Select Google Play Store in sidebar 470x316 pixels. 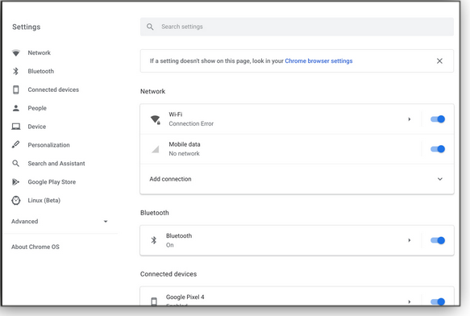pyautogui.click(x=52, y=182)
